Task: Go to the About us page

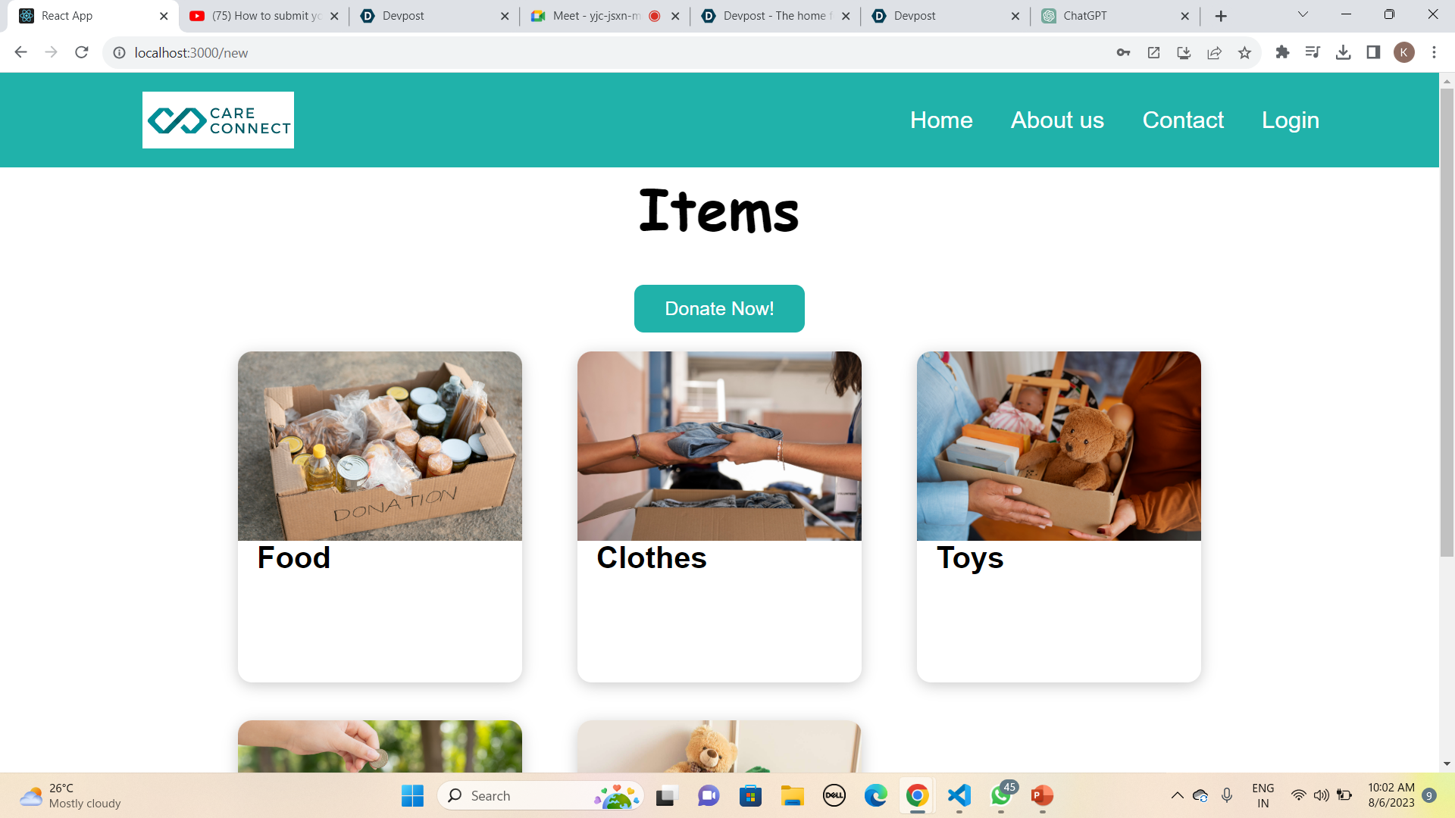Action: point(1057,120)
